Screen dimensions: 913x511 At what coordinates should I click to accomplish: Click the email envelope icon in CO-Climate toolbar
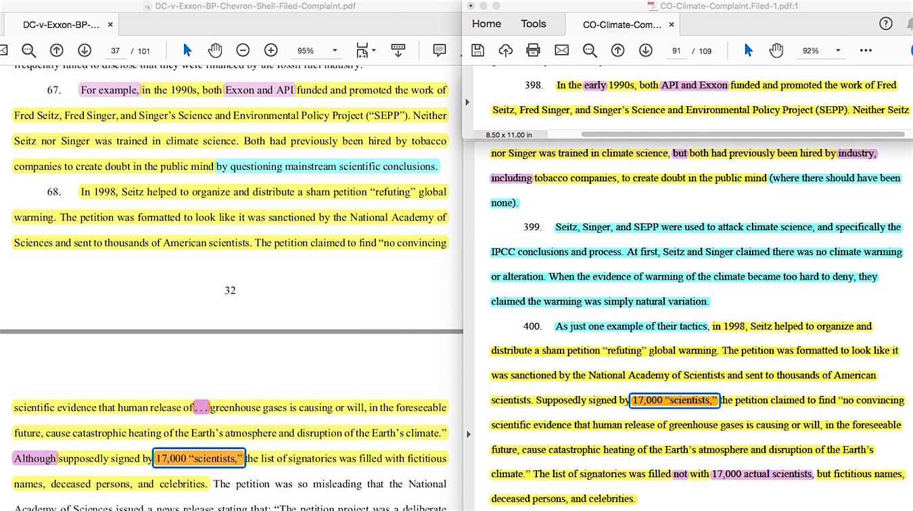[561, 51]
